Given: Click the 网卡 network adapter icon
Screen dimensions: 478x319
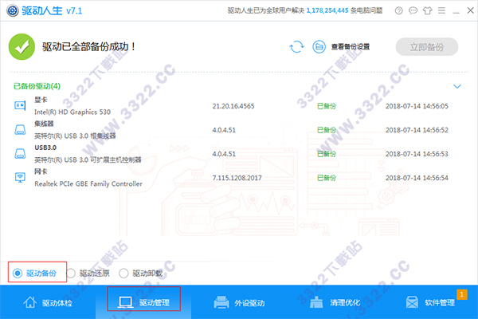Looking at the screenshot, I should (x=20, y=177).
